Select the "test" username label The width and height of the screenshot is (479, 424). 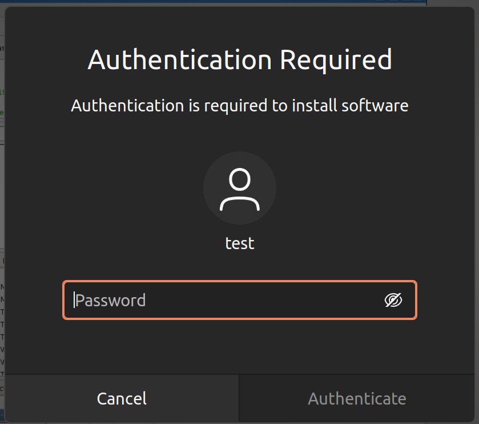240,243
